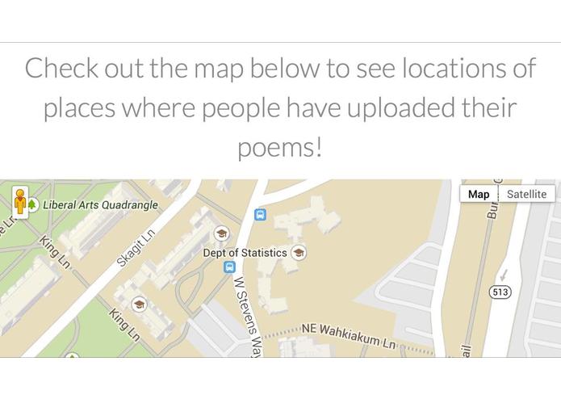Click the route 513 highway shield
561x399 pixels.
click(500, 292)
